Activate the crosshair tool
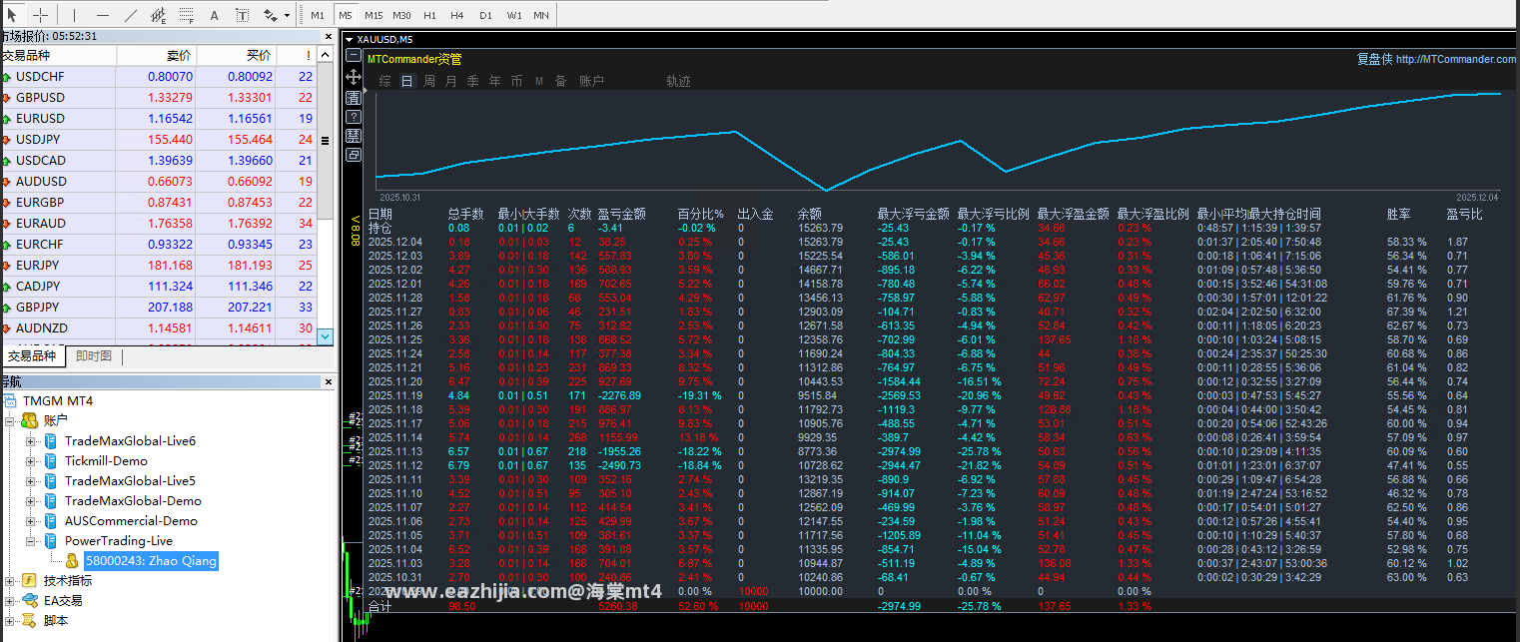Viewport: 1520px width, 642px height. point(40,15)
